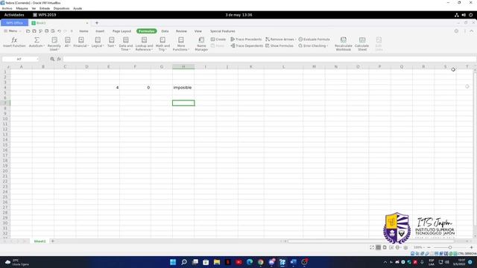Switch to the View ribbon tab
Viewport: 477px width, 268px height.
198,31
